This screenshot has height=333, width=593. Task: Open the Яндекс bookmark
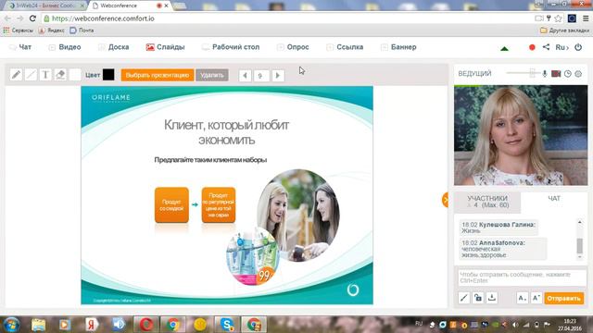tap(52, 31)
